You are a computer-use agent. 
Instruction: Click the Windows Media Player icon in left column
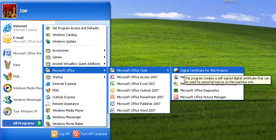[x=7, y=88]
